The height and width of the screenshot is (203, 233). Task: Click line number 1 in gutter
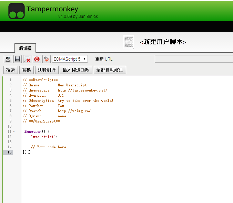(10, 80)
